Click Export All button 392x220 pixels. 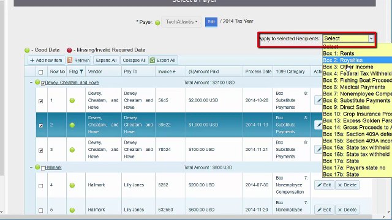coord(164,61)
